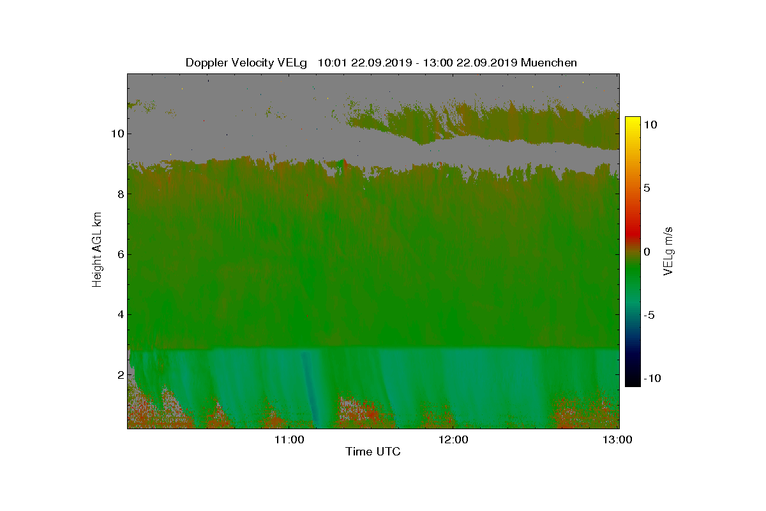The height and width of the screenshot is (511, 766).
Task: Click the colorbar tick label -10
Action: [651, 378]
